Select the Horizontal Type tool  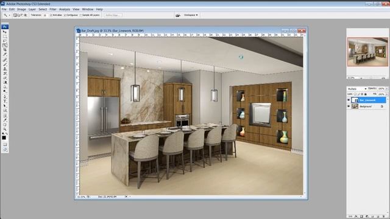coord(5,101)
